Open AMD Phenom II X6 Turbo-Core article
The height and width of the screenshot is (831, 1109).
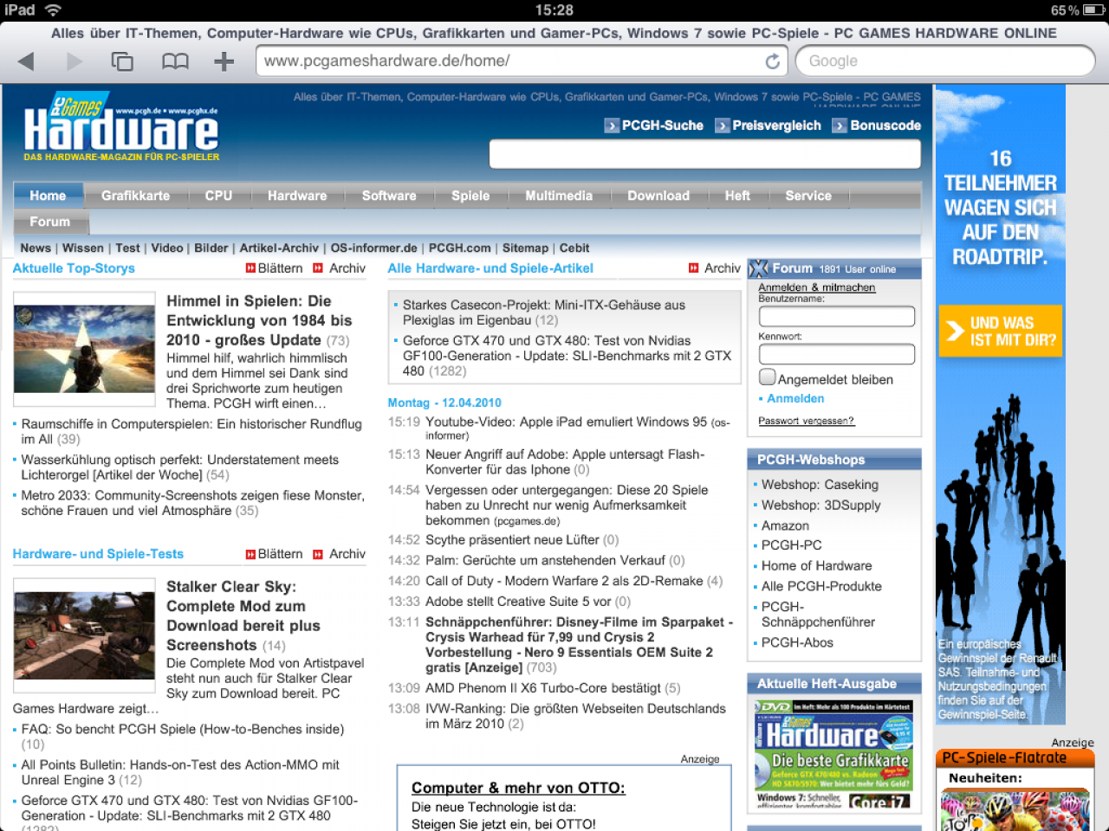[542, 688]
